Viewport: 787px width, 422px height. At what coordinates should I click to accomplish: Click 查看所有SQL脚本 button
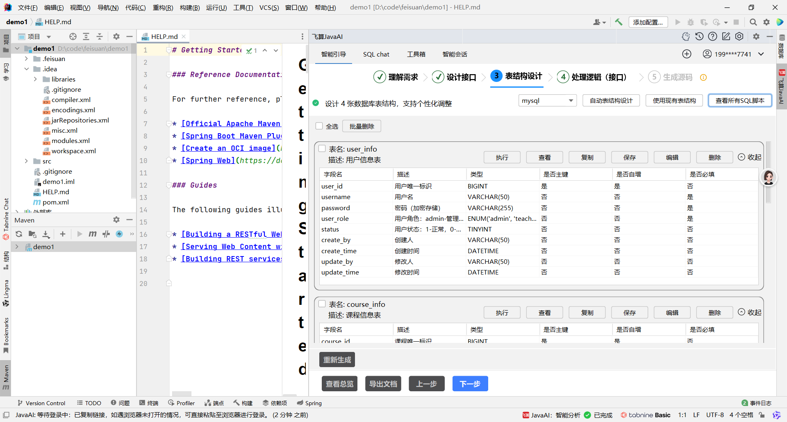point(740,101)
